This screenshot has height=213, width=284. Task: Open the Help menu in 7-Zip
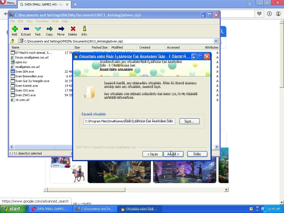click(x=65, y=21)
